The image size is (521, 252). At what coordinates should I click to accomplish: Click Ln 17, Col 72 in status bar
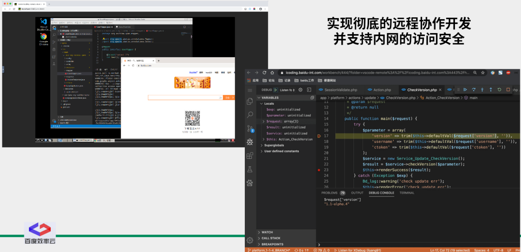(x=449, y=250)
